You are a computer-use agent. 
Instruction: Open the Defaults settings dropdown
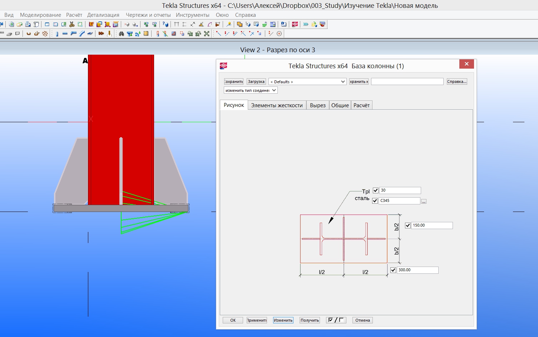click(307, 81)
